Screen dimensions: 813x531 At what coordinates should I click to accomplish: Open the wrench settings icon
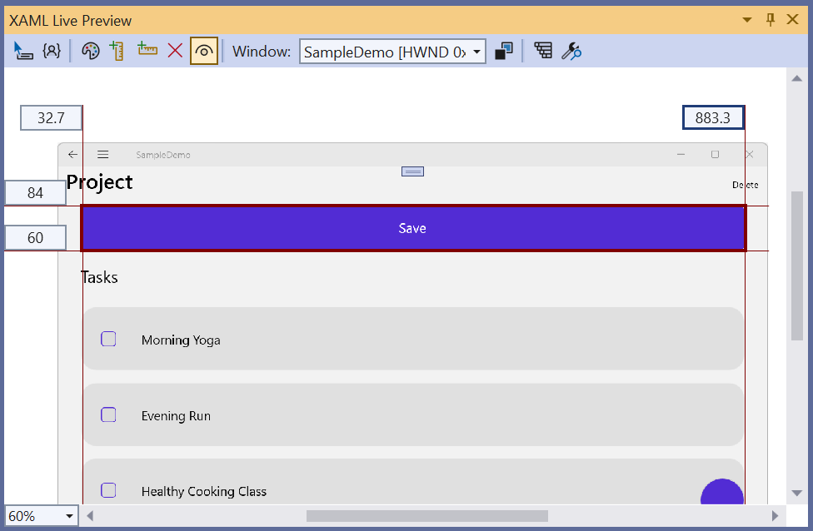(x=571, y=52)
